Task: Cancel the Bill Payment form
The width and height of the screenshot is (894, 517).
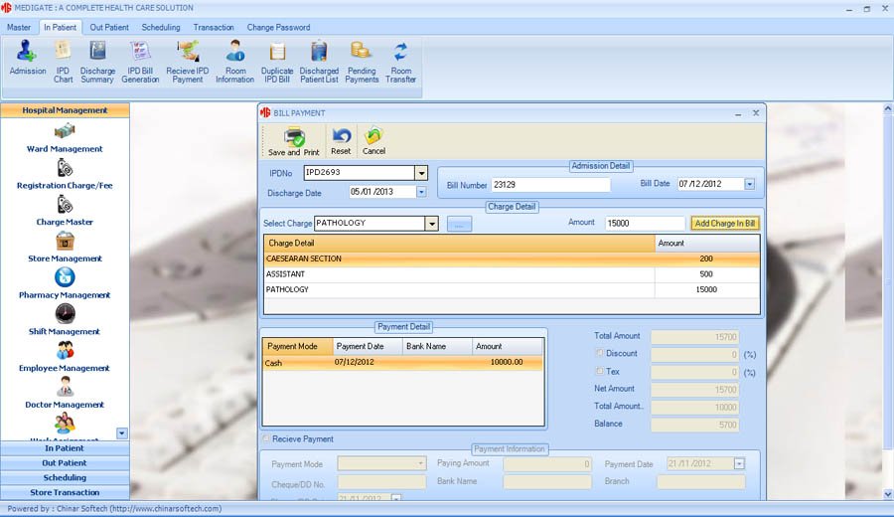Action: [373, 141]
